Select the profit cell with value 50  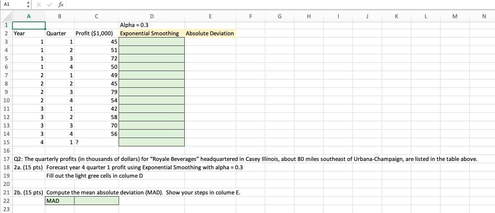(x=96, y=67)
